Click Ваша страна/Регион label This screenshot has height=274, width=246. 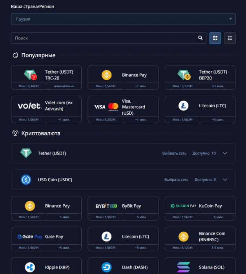33,7
